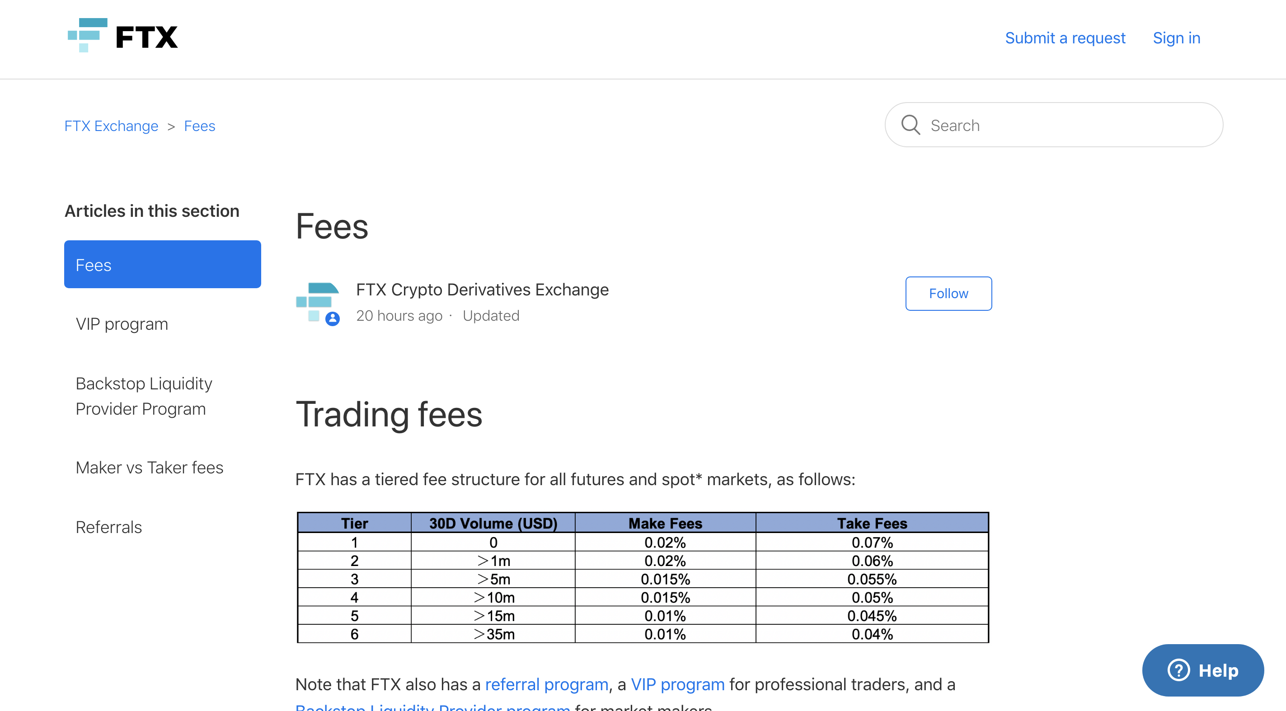Go to Sign in
Screen dimensions: 1286x711
click(1176, 38)
